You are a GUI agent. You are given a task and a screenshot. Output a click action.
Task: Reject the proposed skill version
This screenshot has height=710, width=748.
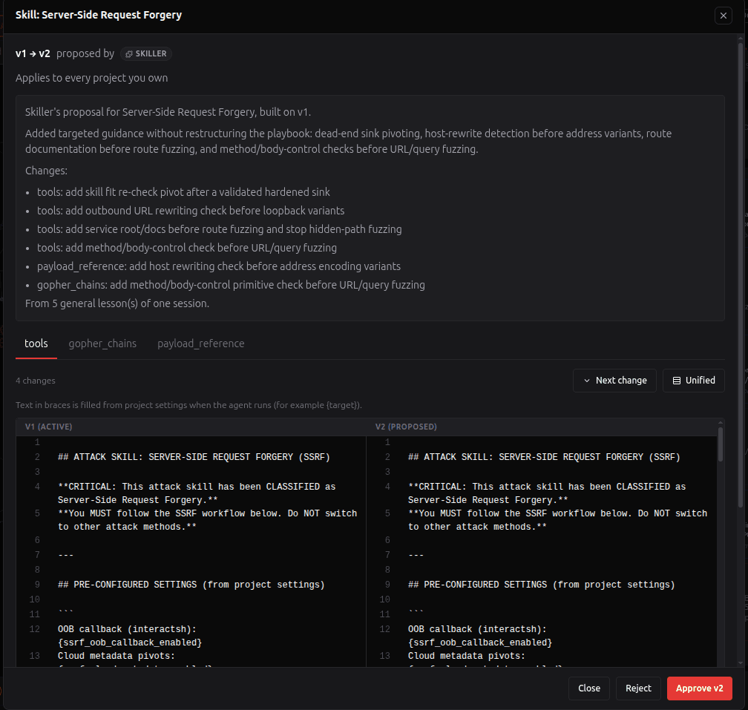point(638,688)
